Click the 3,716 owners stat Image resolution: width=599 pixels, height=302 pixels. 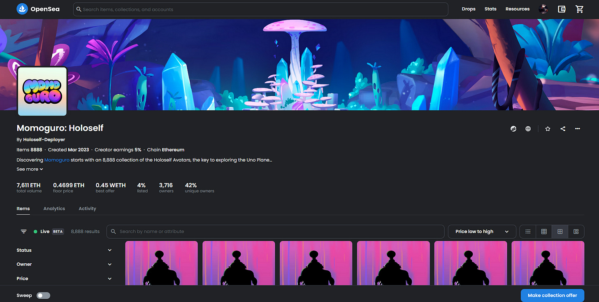pyautogui.click(x=166, y=188)
